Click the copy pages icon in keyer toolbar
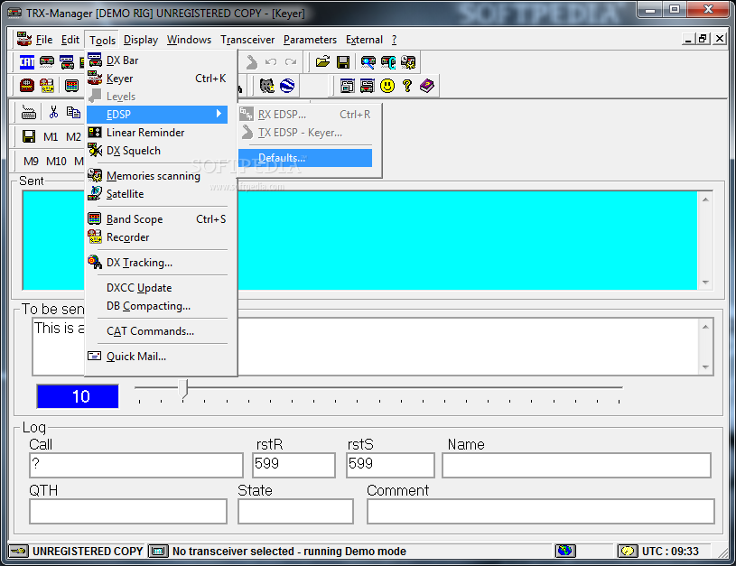Viewport: 736px width, 566px height. coord(73,112)
